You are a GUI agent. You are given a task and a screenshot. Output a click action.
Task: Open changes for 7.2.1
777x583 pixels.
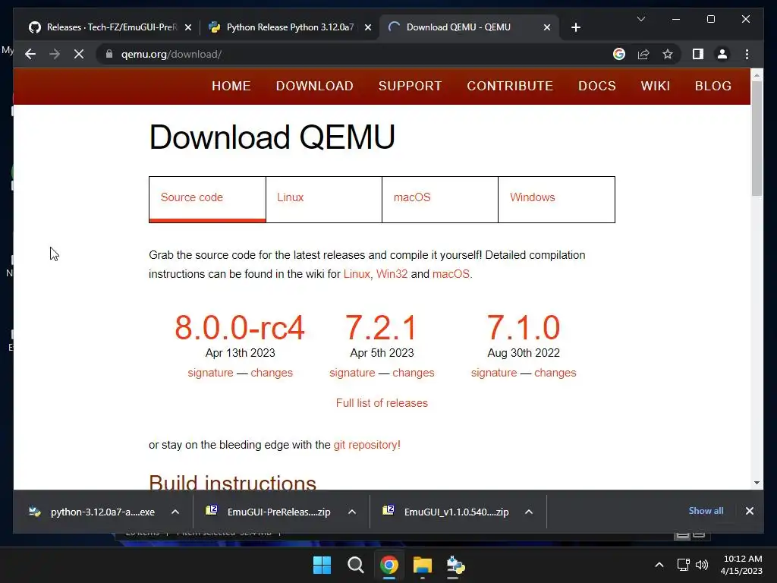[x=414, y=373]
